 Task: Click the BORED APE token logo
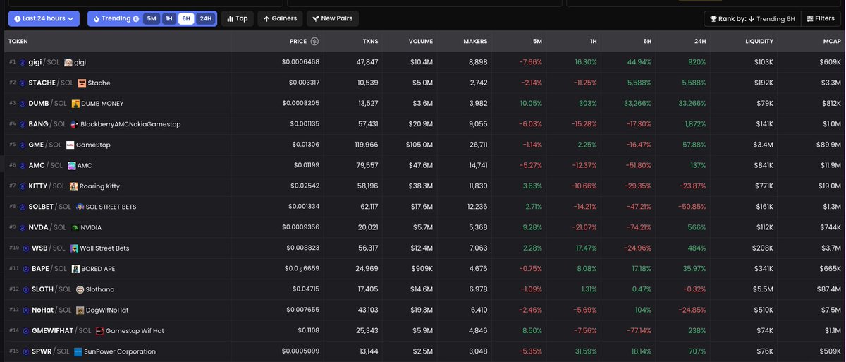click(x=75, y=269)
